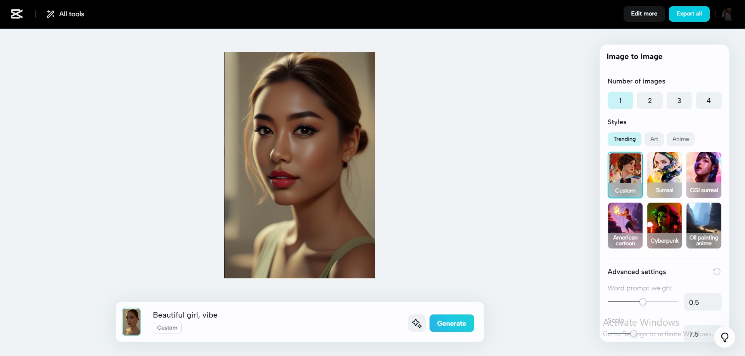
Task: Reset the Advanced settings
Action: (717, 272)
